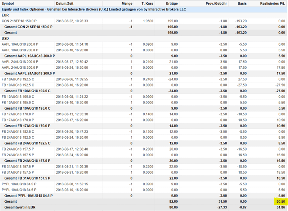The width and height of the screenshot is (288, 211).
Task: Click the Basis column header
Action: [242, 3]
